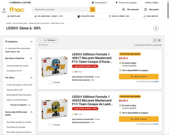Expand Voir plus de catégories
The height and width of the screenshot is (135, 169).
pyautogui.click(x=20, y=105)
